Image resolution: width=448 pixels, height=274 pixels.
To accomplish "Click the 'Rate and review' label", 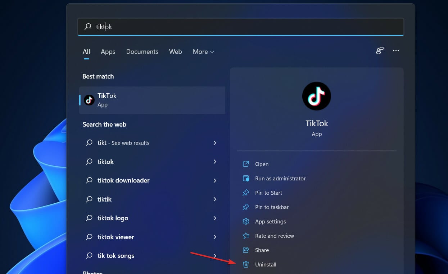I will 275,236.
